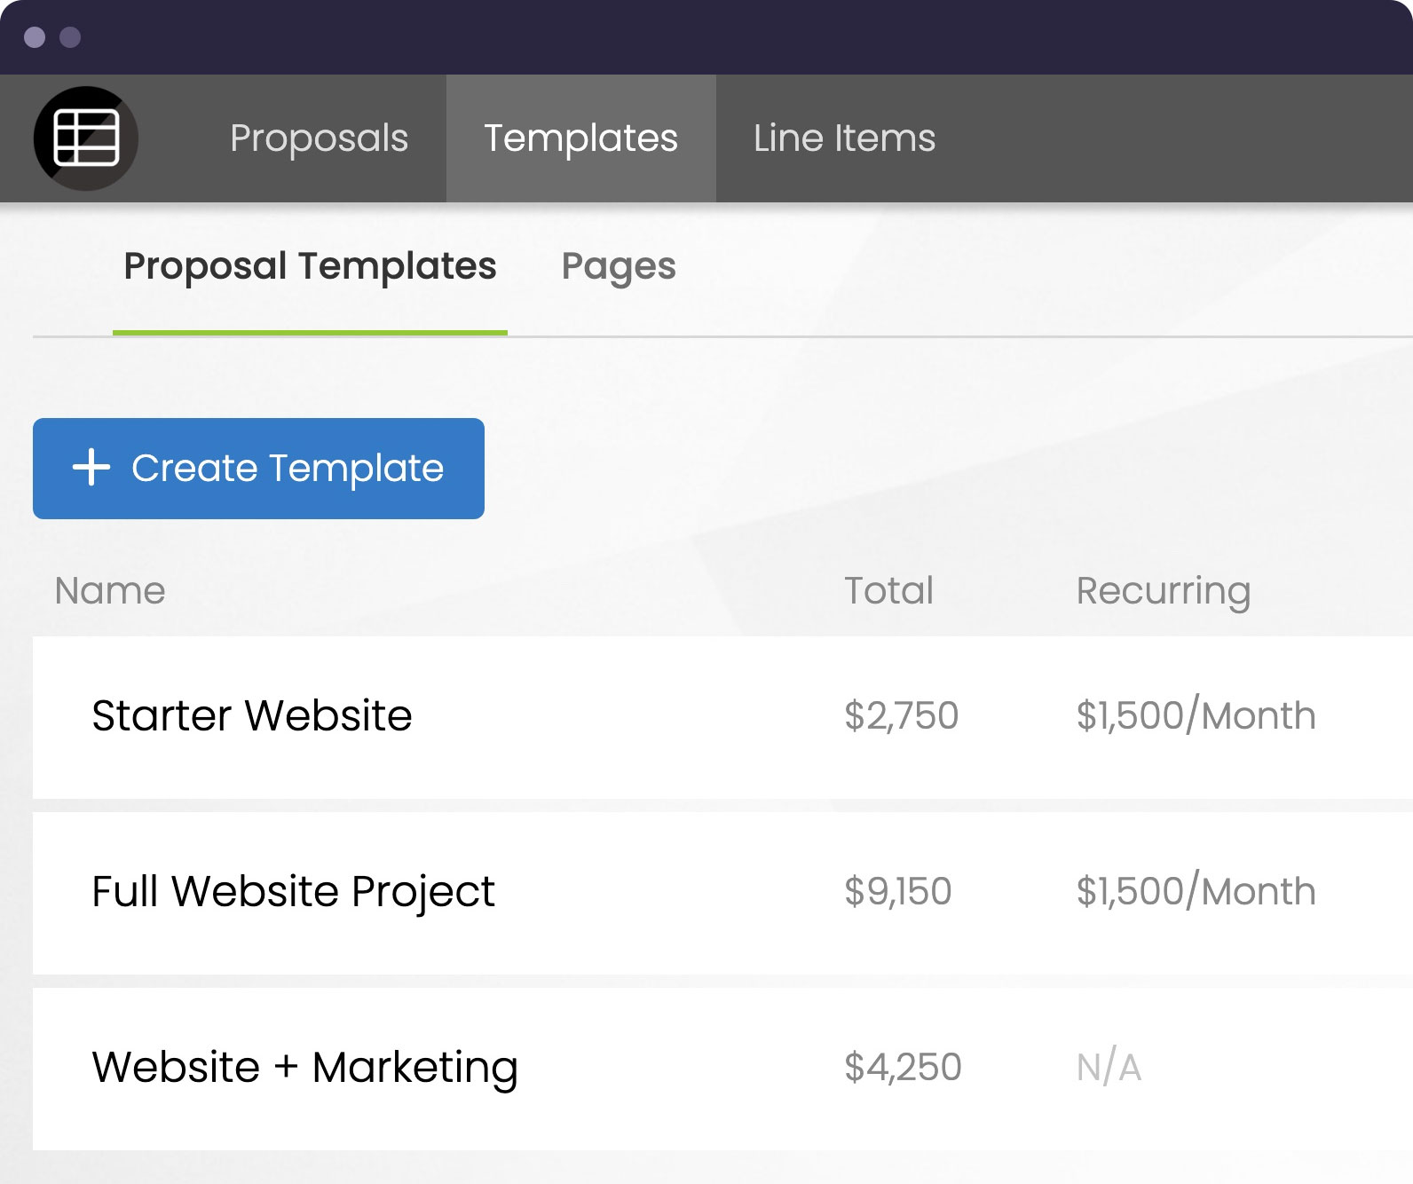Click the Create Template button
The image size is (1413, 1184).
coord(257,468)
